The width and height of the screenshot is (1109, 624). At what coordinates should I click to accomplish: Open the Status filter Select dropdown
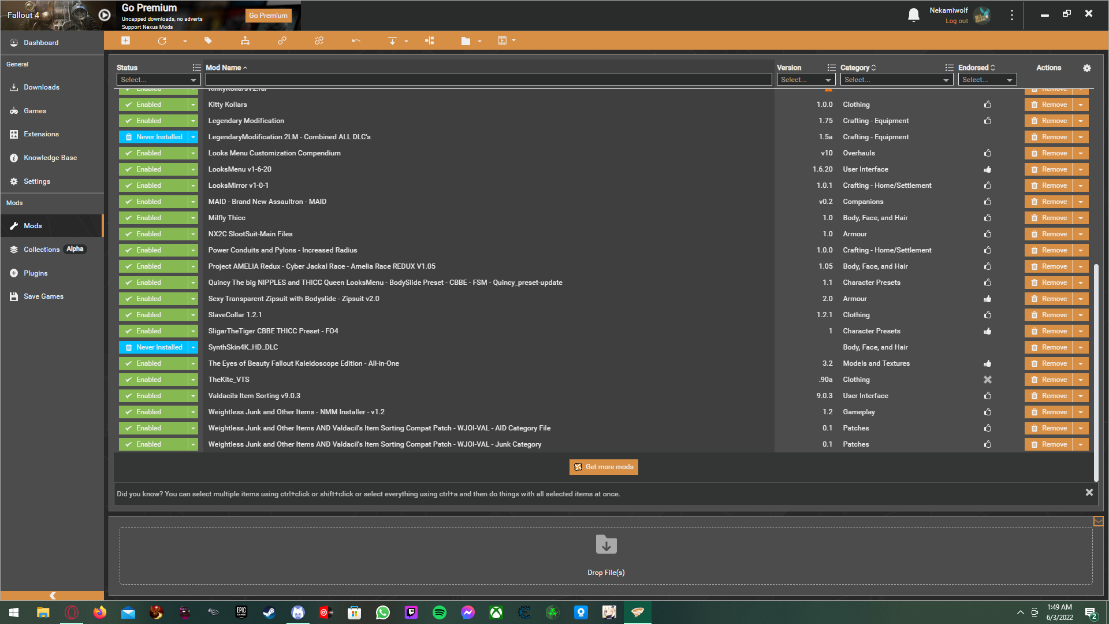pyautogui.click(x=158, y=80)
